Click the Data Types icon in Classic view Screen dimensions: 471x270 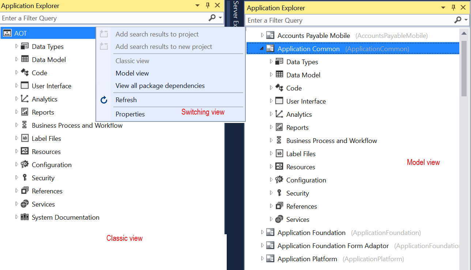tap(25, 46)
